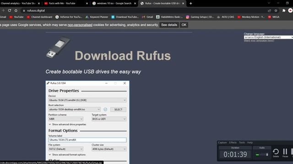Follow the non-personalised cookies link
This screenshot has width=293, height=164.
[80, 25]
